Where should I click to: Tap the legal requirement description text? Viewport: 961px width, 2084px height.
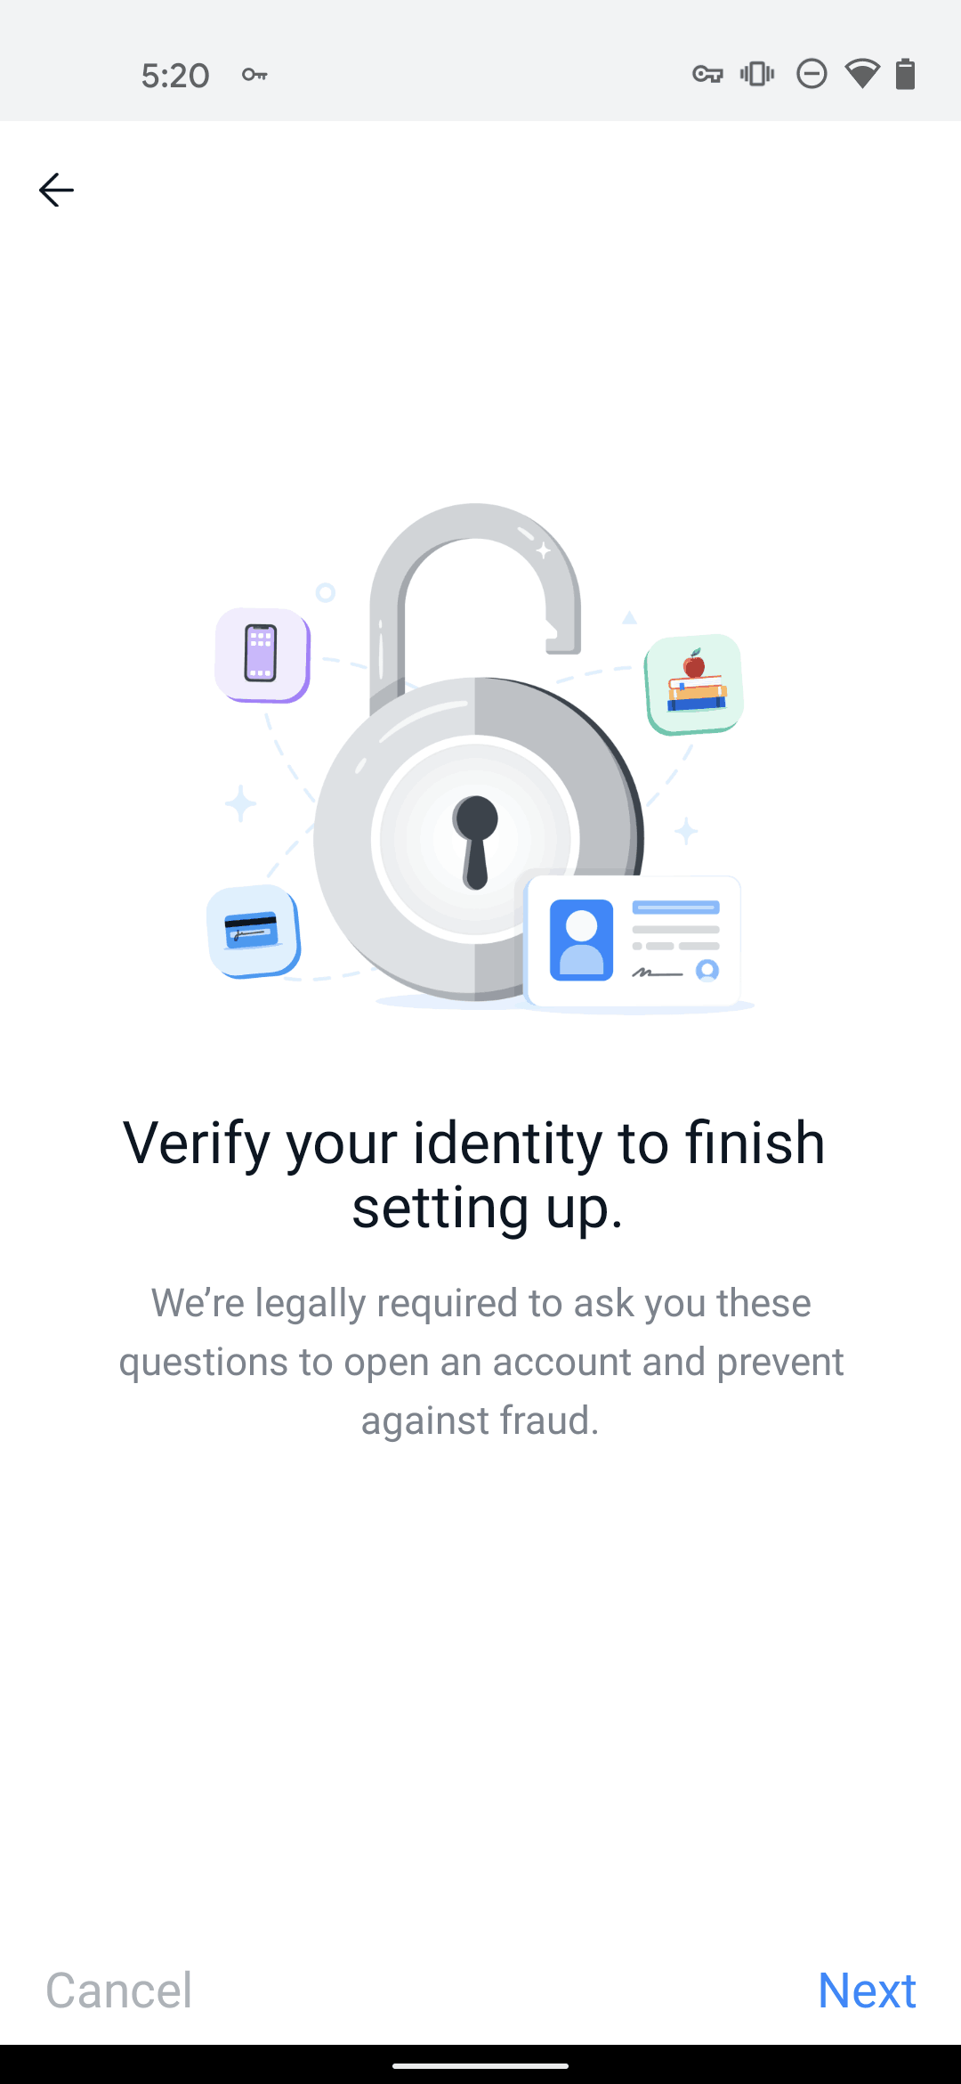pos(480,1361)
